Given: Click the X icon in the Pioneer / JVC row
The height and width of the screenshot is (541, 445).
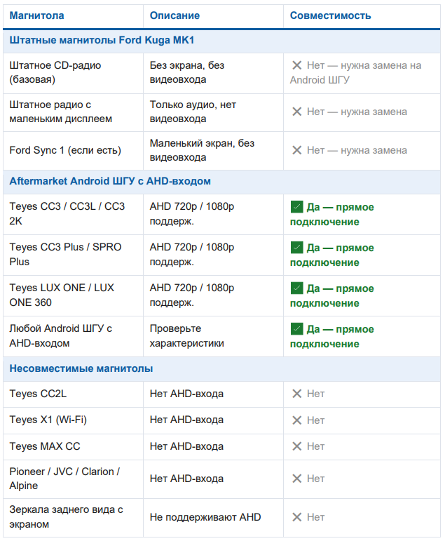Looking at the screenshot, I should pyautogui.click(x=296, y=479).
